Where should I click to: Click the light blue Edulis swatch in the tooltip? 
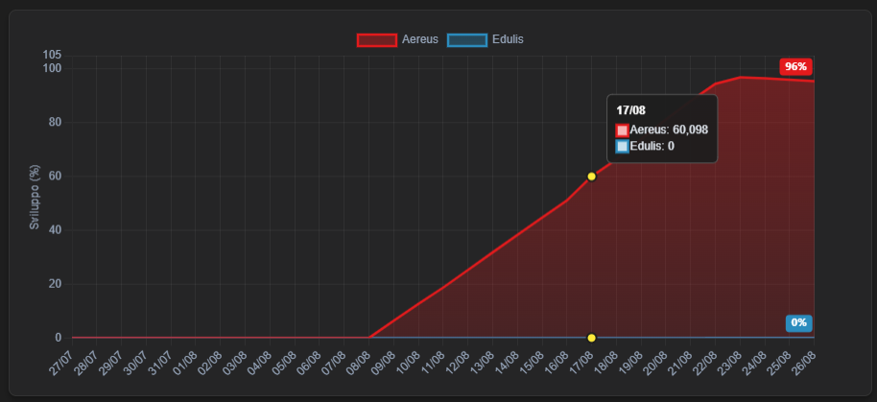623,147
